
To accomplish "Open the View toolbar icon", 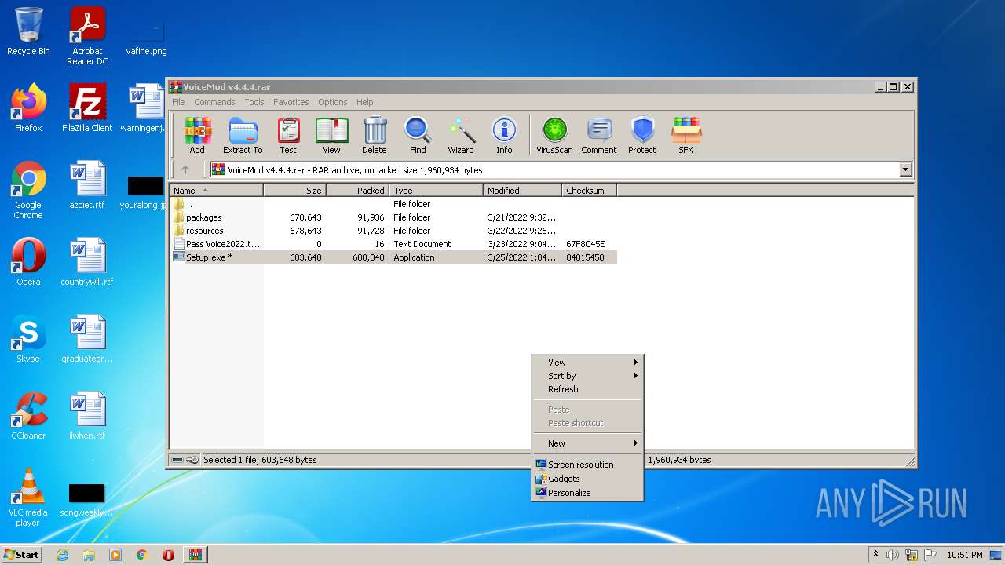I will pos(332,136).
